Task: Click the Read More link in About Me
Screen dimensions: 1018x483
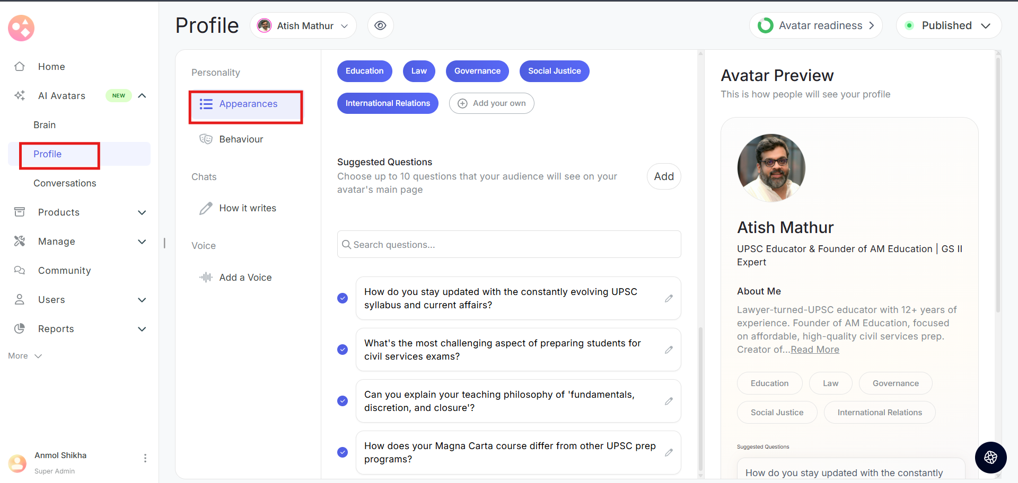Action: tap(815, 350)
